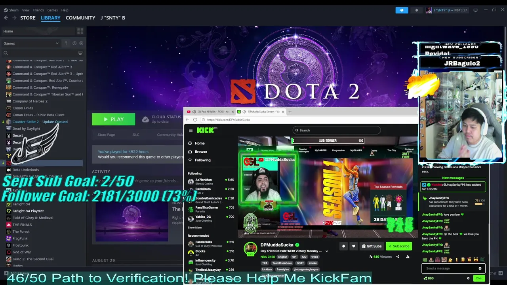507x285 pixels.
Task: Select DPMuddaSucka Stream browser tab
Action: point(261,112)
